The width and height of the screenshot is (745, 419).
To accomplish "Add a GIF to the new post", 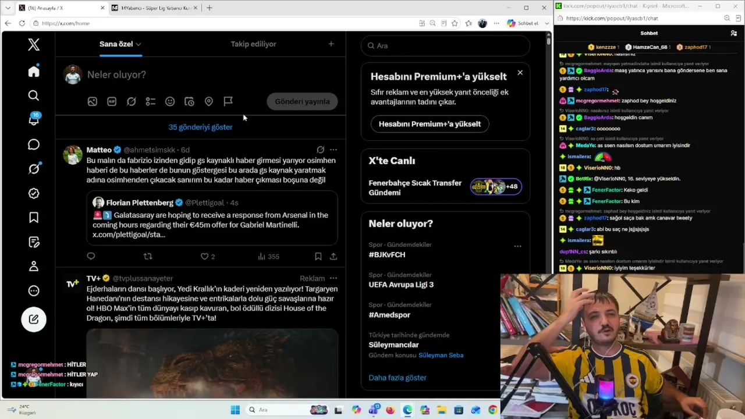I will (112, 101).
